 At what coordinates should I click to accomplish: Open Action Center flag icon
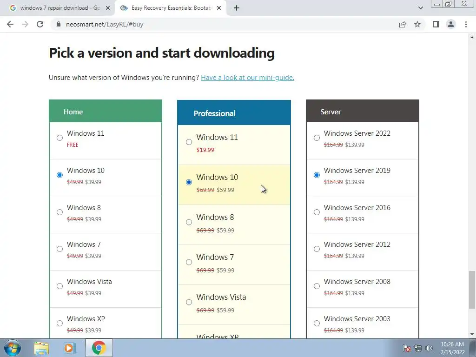click(406, 348)
